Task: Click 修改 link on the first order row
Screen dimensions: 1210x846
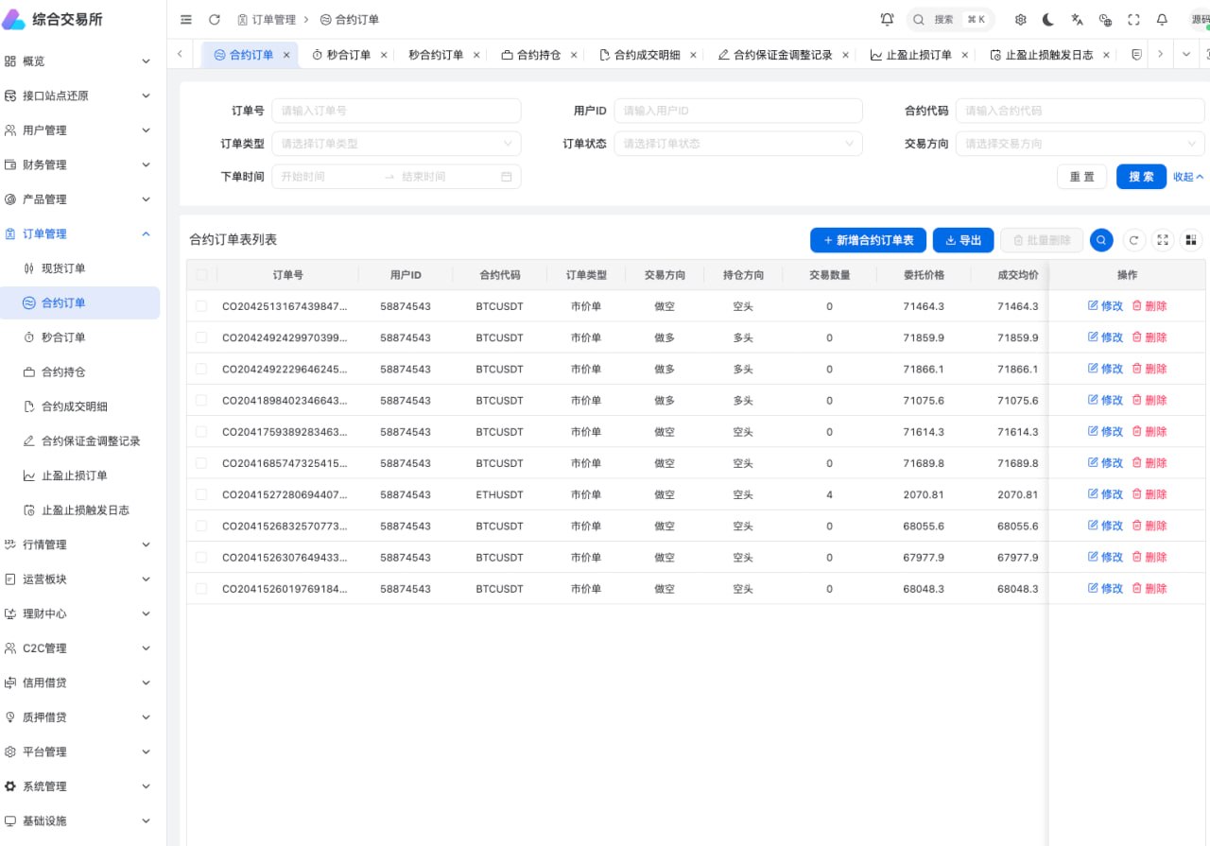Action: [x=1105, y=306]
